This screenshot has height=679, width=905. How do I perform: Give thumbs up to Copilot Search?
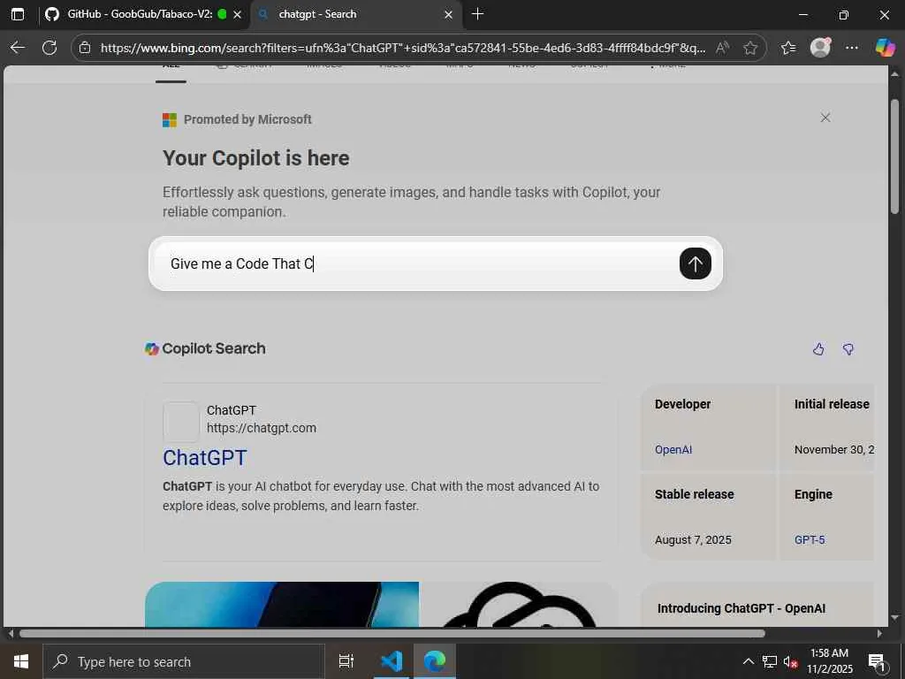coord(818,348)
